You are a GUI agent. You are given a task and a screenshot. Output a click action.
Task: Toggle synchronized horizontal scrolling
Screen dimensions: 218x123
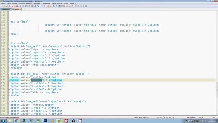coord(50,6)
